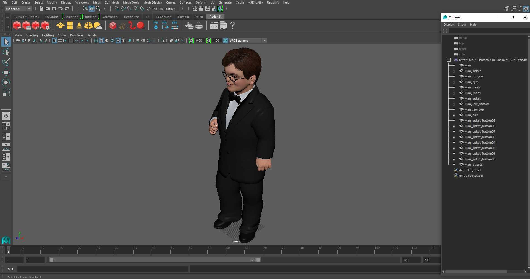Create Redshift area light panel icon
The height and width of the screenshot is (279, 530).
click(x=70, y=26)
